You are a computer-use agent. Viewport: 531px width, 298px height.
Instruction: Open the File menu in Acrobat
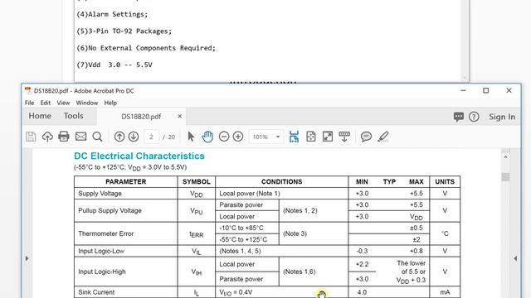tap(30, 103)
